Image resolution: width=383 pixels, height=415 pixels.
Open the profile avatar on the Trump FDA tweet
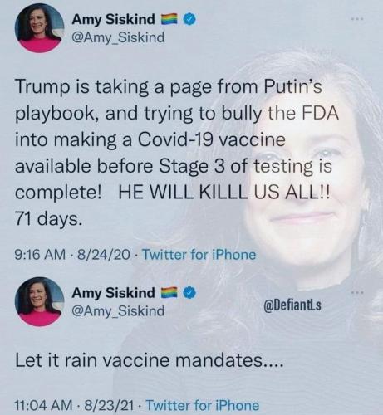point(39,28)
